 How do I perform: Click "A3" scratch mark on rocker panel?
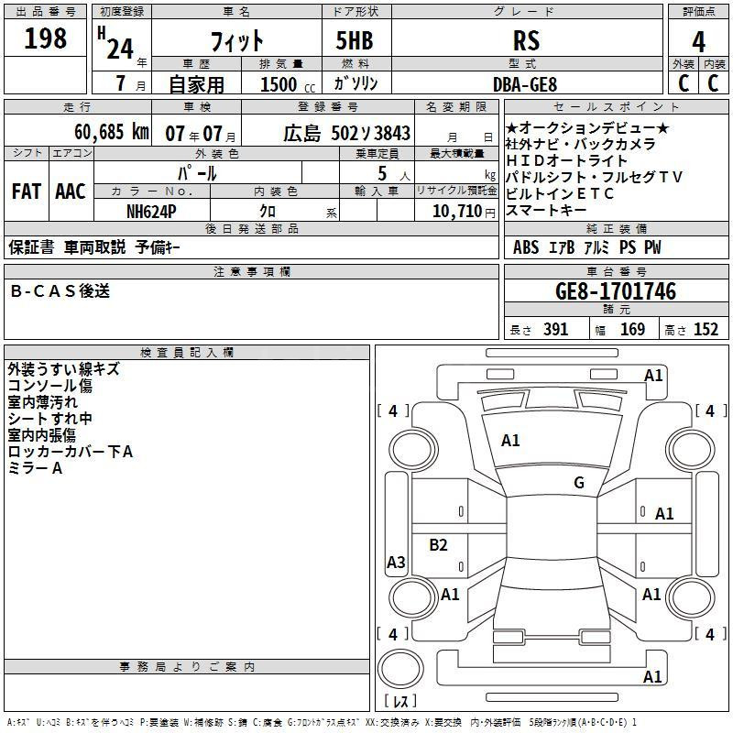[x=396, y=562]
